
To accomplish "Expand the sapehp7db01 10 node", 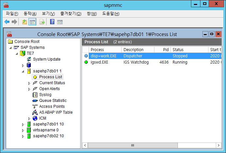I will point(23,124).
